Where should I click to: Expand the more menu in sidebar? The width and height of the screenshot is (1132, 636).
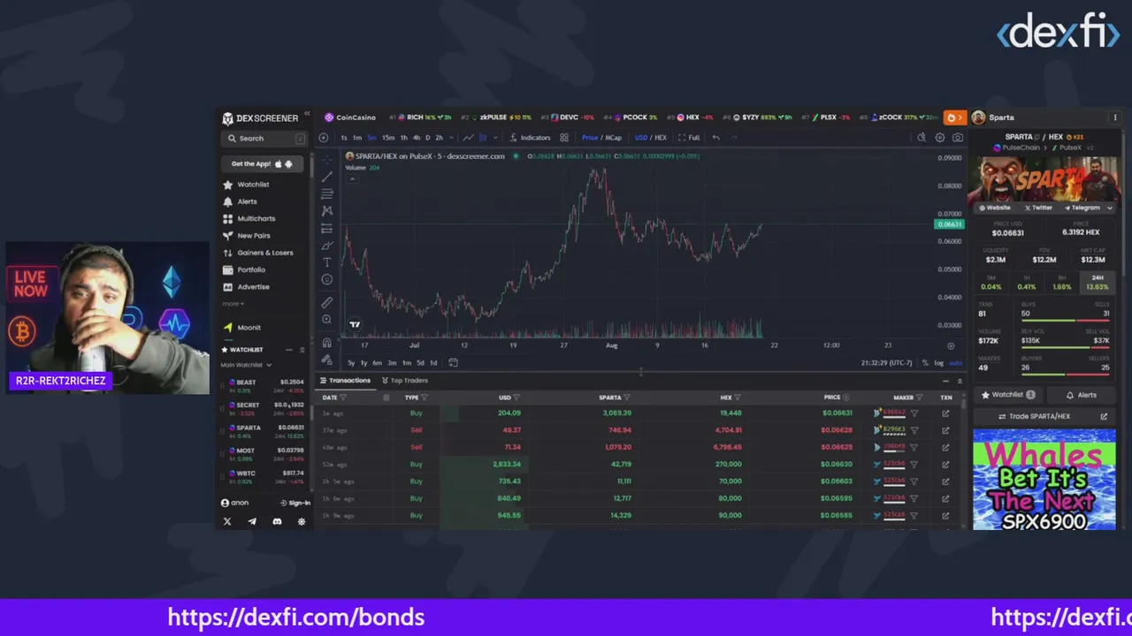click(x=233, y=304)
